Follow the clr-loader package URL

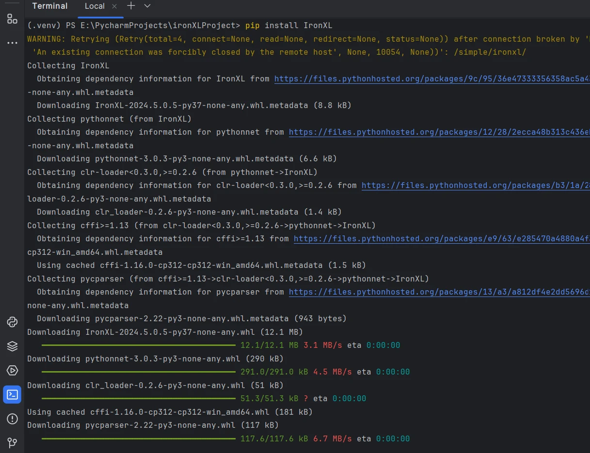point(475,185)
